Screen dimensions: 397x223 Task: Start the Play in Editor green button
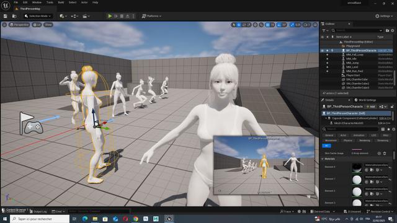point(110,16)
